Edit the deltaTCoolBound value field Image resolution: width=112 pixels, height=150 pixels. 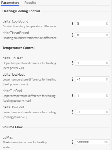click(92, 24)
